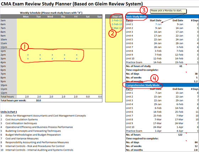Select the Wednesday 2pm study cell marked x

(x=52, y=55)
